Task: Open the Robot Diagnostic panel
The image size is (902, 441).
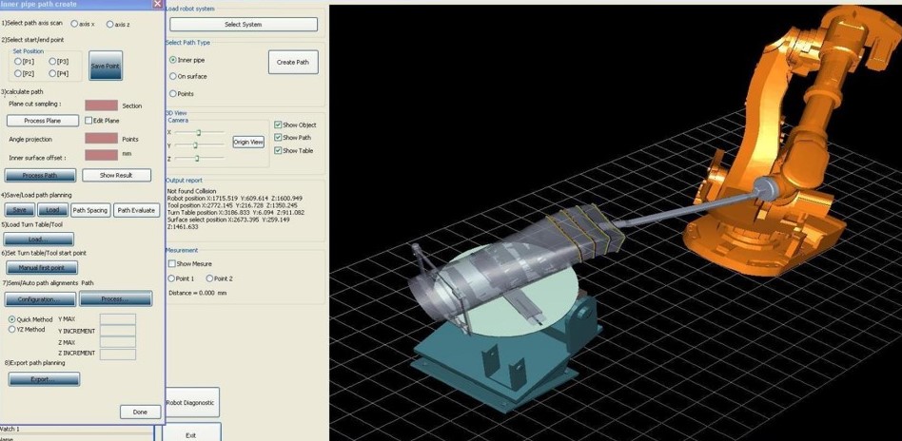Action: (x=193, y=402)
